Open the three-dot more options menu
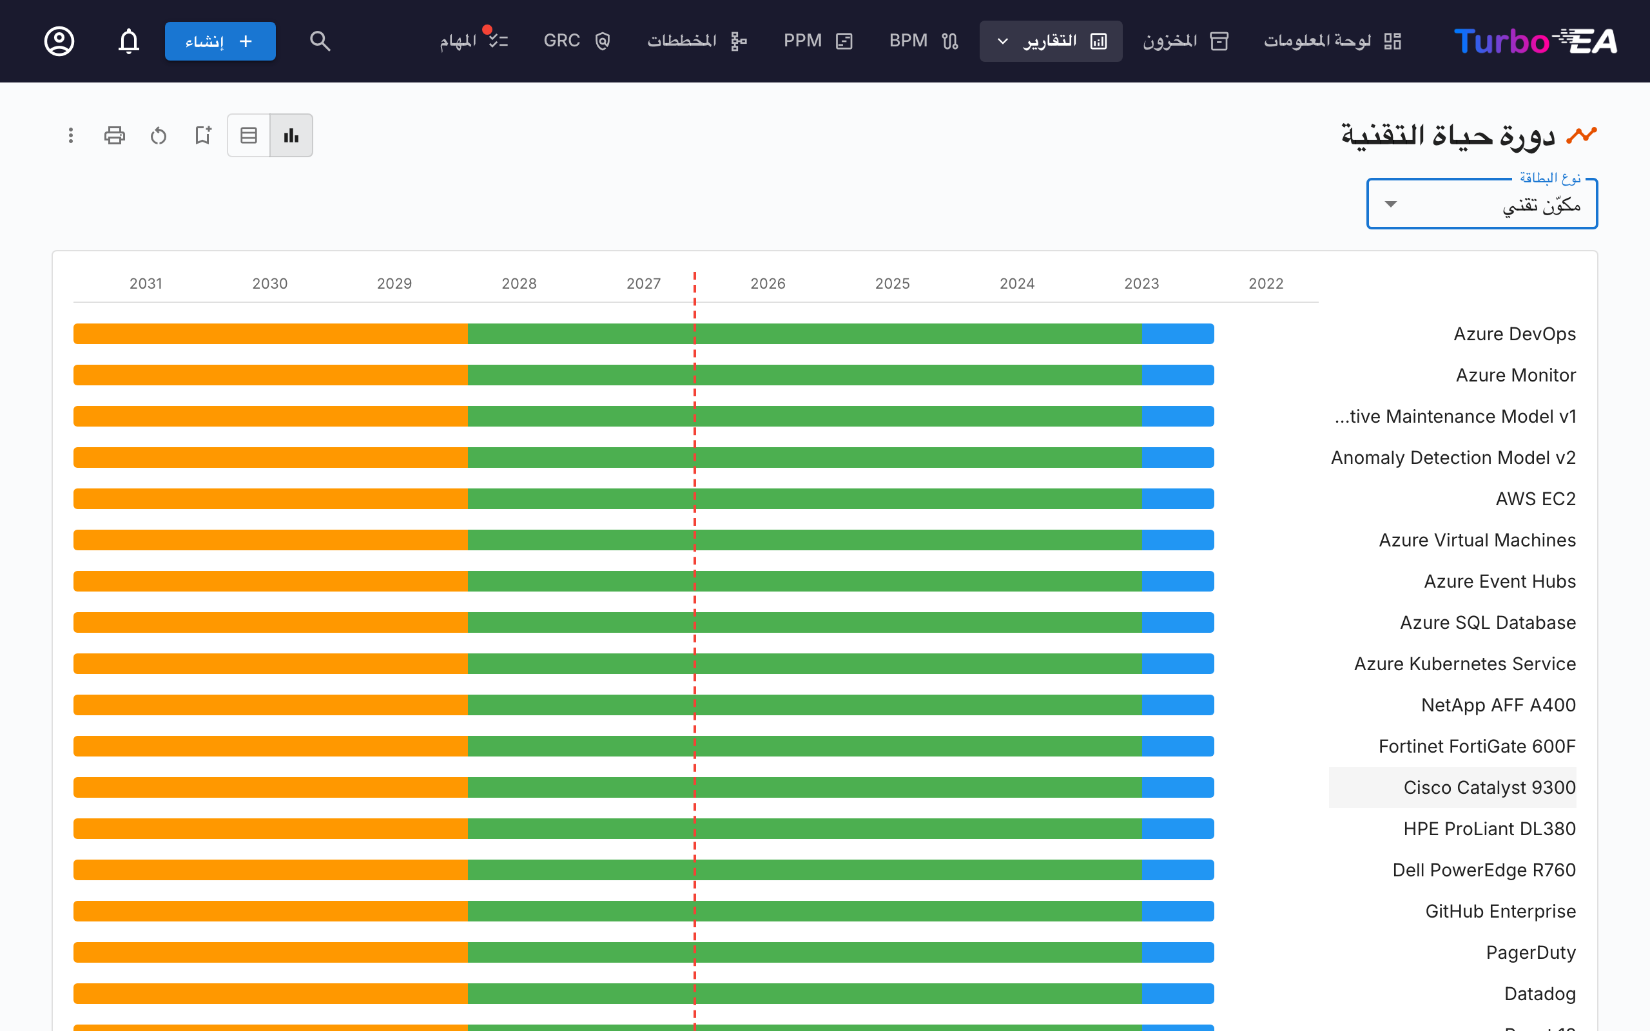1650x1031 pixels. point(71,135)
